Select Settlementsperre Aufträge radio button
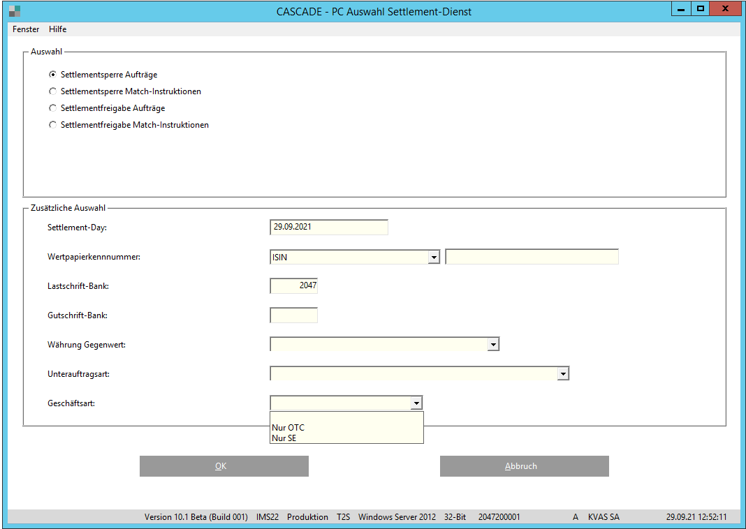 pos(52,75)
